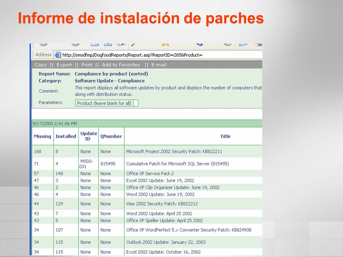This screenshot has width=343, height=257.
Task: Select Add to Favorites
Action: click(121, 65)
